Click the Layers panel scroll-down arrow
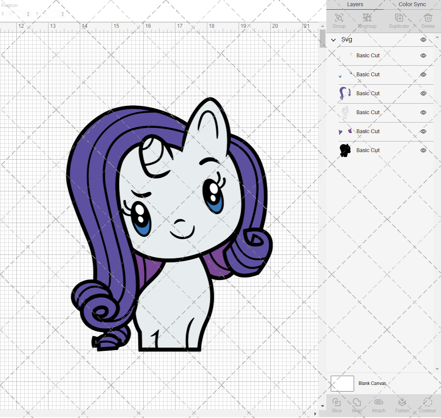The image size is (441, 418). [x=437, y=369]
